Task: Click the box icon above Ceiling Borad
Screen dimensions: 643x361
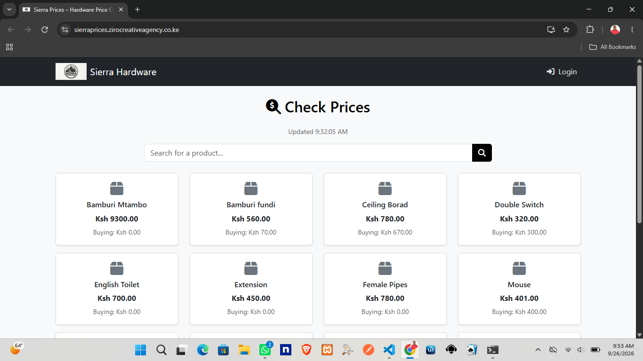Action: [385, 188]
